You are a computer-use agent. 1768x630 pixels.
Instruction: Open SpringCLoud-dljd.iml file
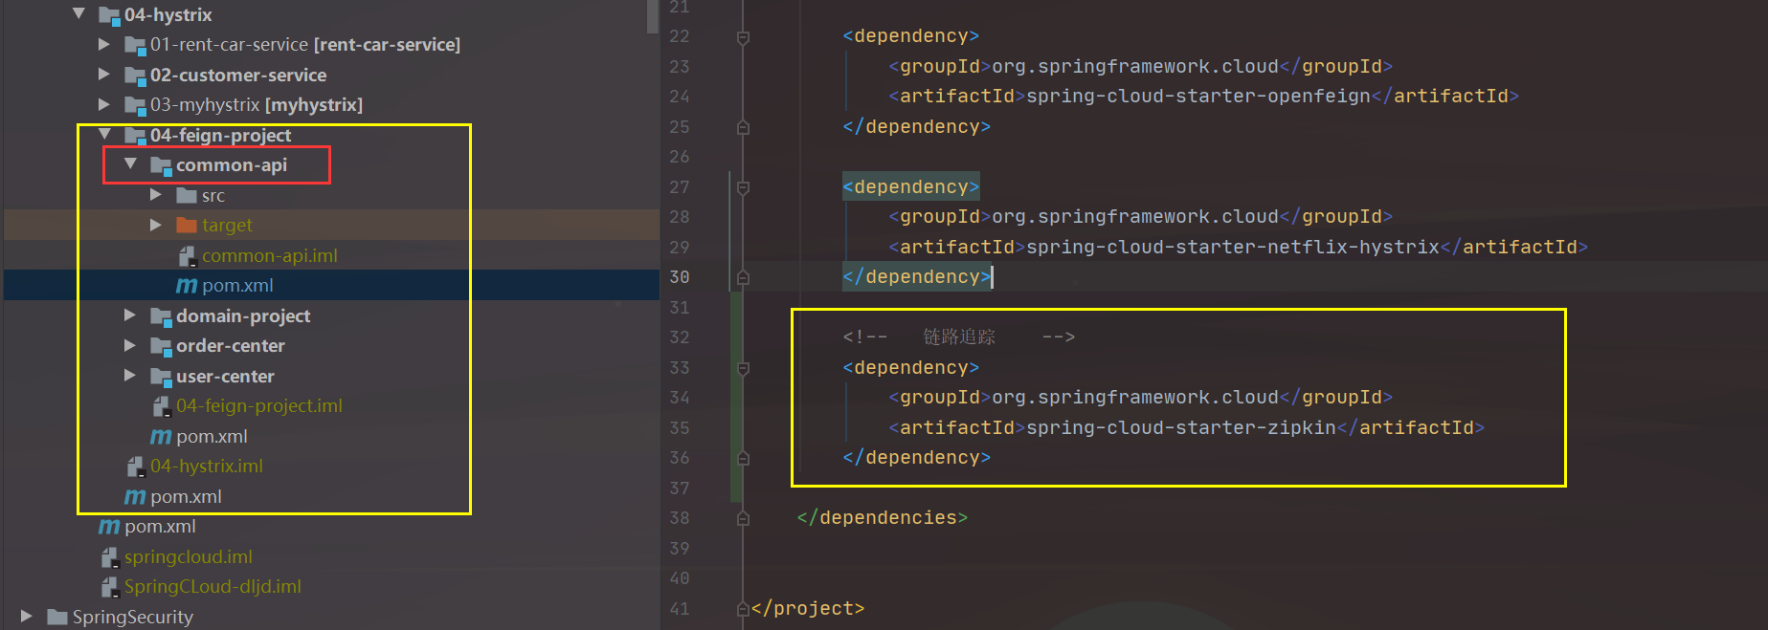(213, 586)
